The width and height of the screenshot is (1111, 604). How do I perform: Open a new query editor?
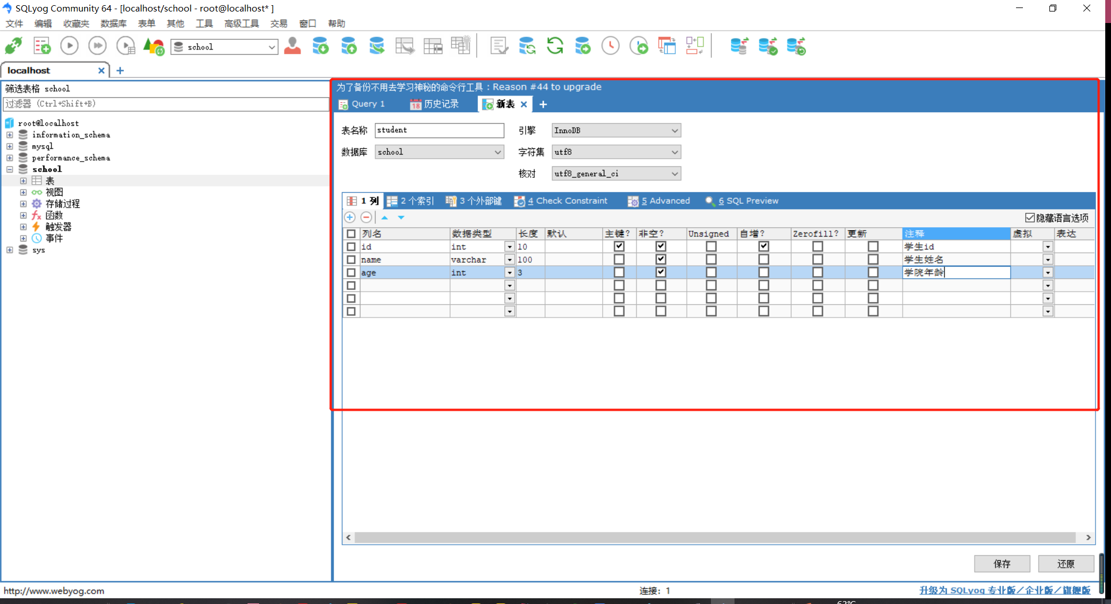click(41, 45)
